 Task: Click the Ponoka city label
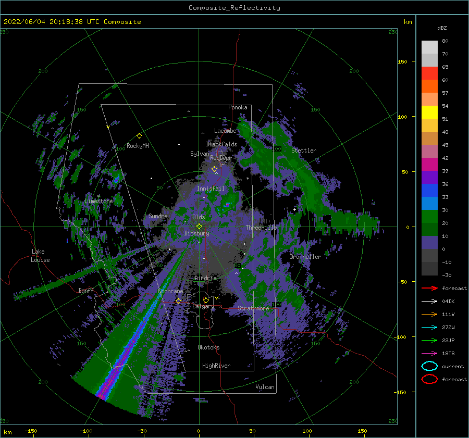pos(238,107)
